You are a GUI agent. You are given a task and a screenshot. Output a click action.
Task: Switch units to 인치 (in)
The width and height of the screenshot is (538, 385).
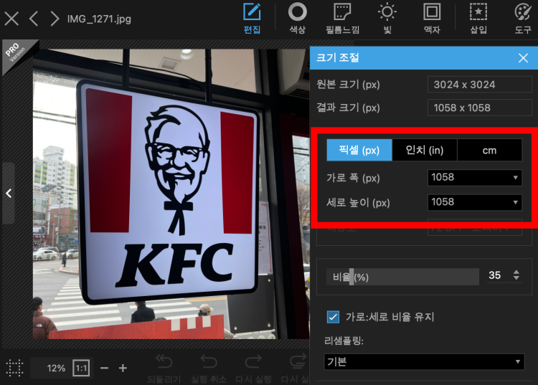(425, 150)
